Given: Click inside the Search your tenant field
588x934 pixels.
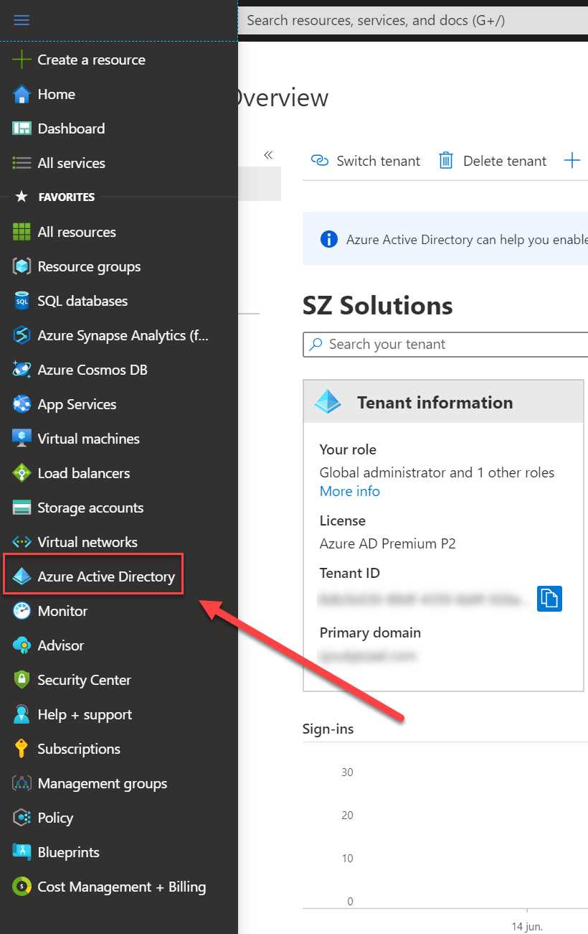Looking at the screenshot, I should [402, 345].
